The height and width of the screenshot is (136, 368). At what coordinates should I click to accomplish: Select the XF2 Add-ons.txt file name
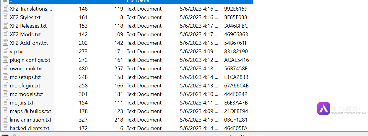pyautogui.click(x=29, y=43)
